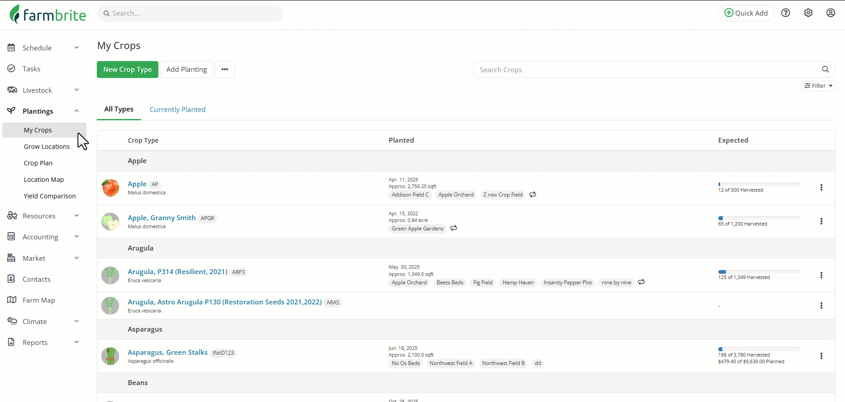Screen dimensions: 845x402
Task: Open Yield Comparison in the sidebar
Action: (x=50, y=196)
